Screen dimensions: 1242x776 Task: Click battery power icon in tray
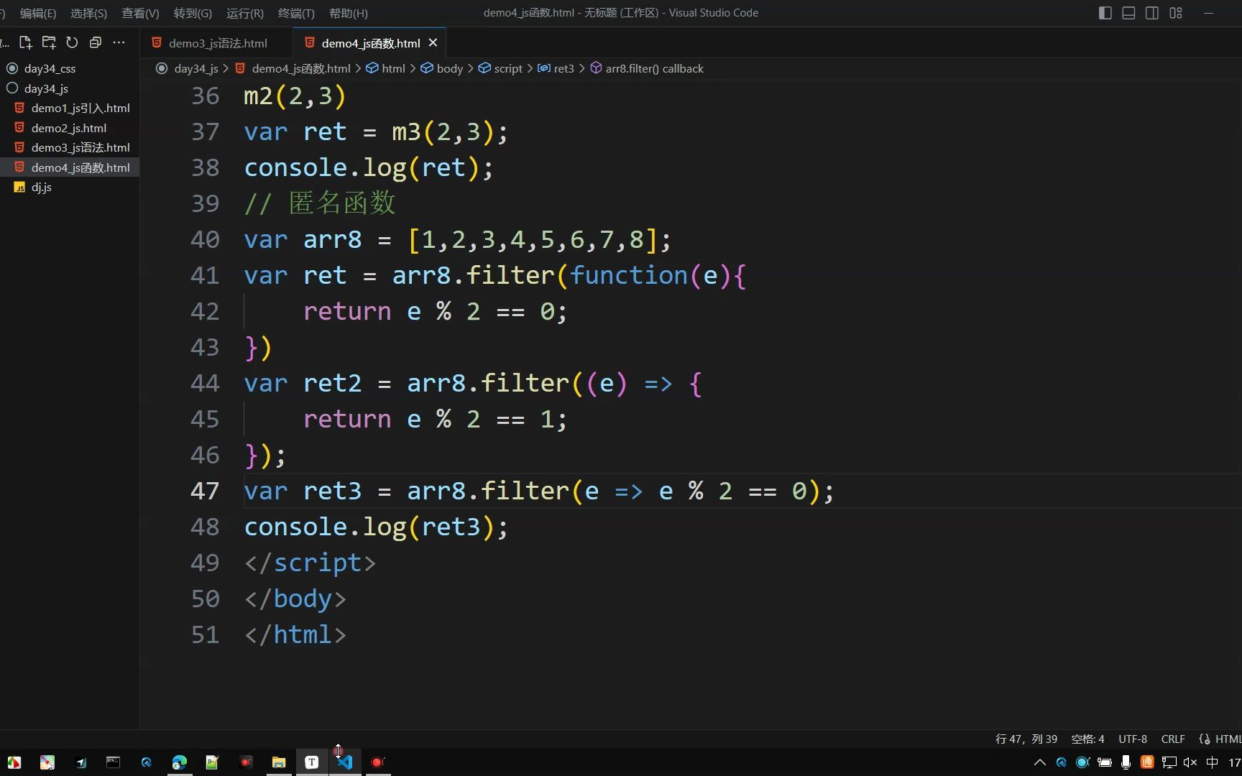click(x=1105, y=762)
